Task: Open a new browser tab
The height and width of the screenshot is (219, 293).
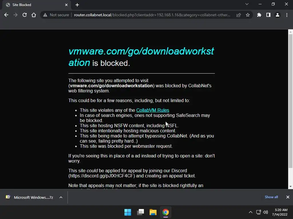Action: [x=77, y=5]
